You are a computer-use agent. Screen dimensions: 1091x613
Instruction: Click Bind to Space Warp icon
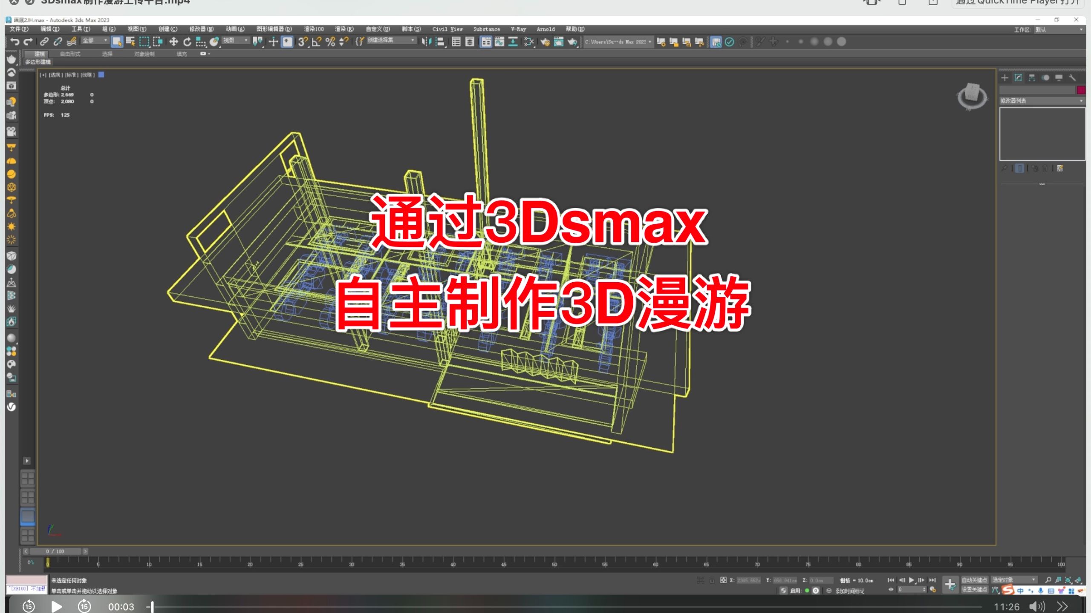point(72,41)
